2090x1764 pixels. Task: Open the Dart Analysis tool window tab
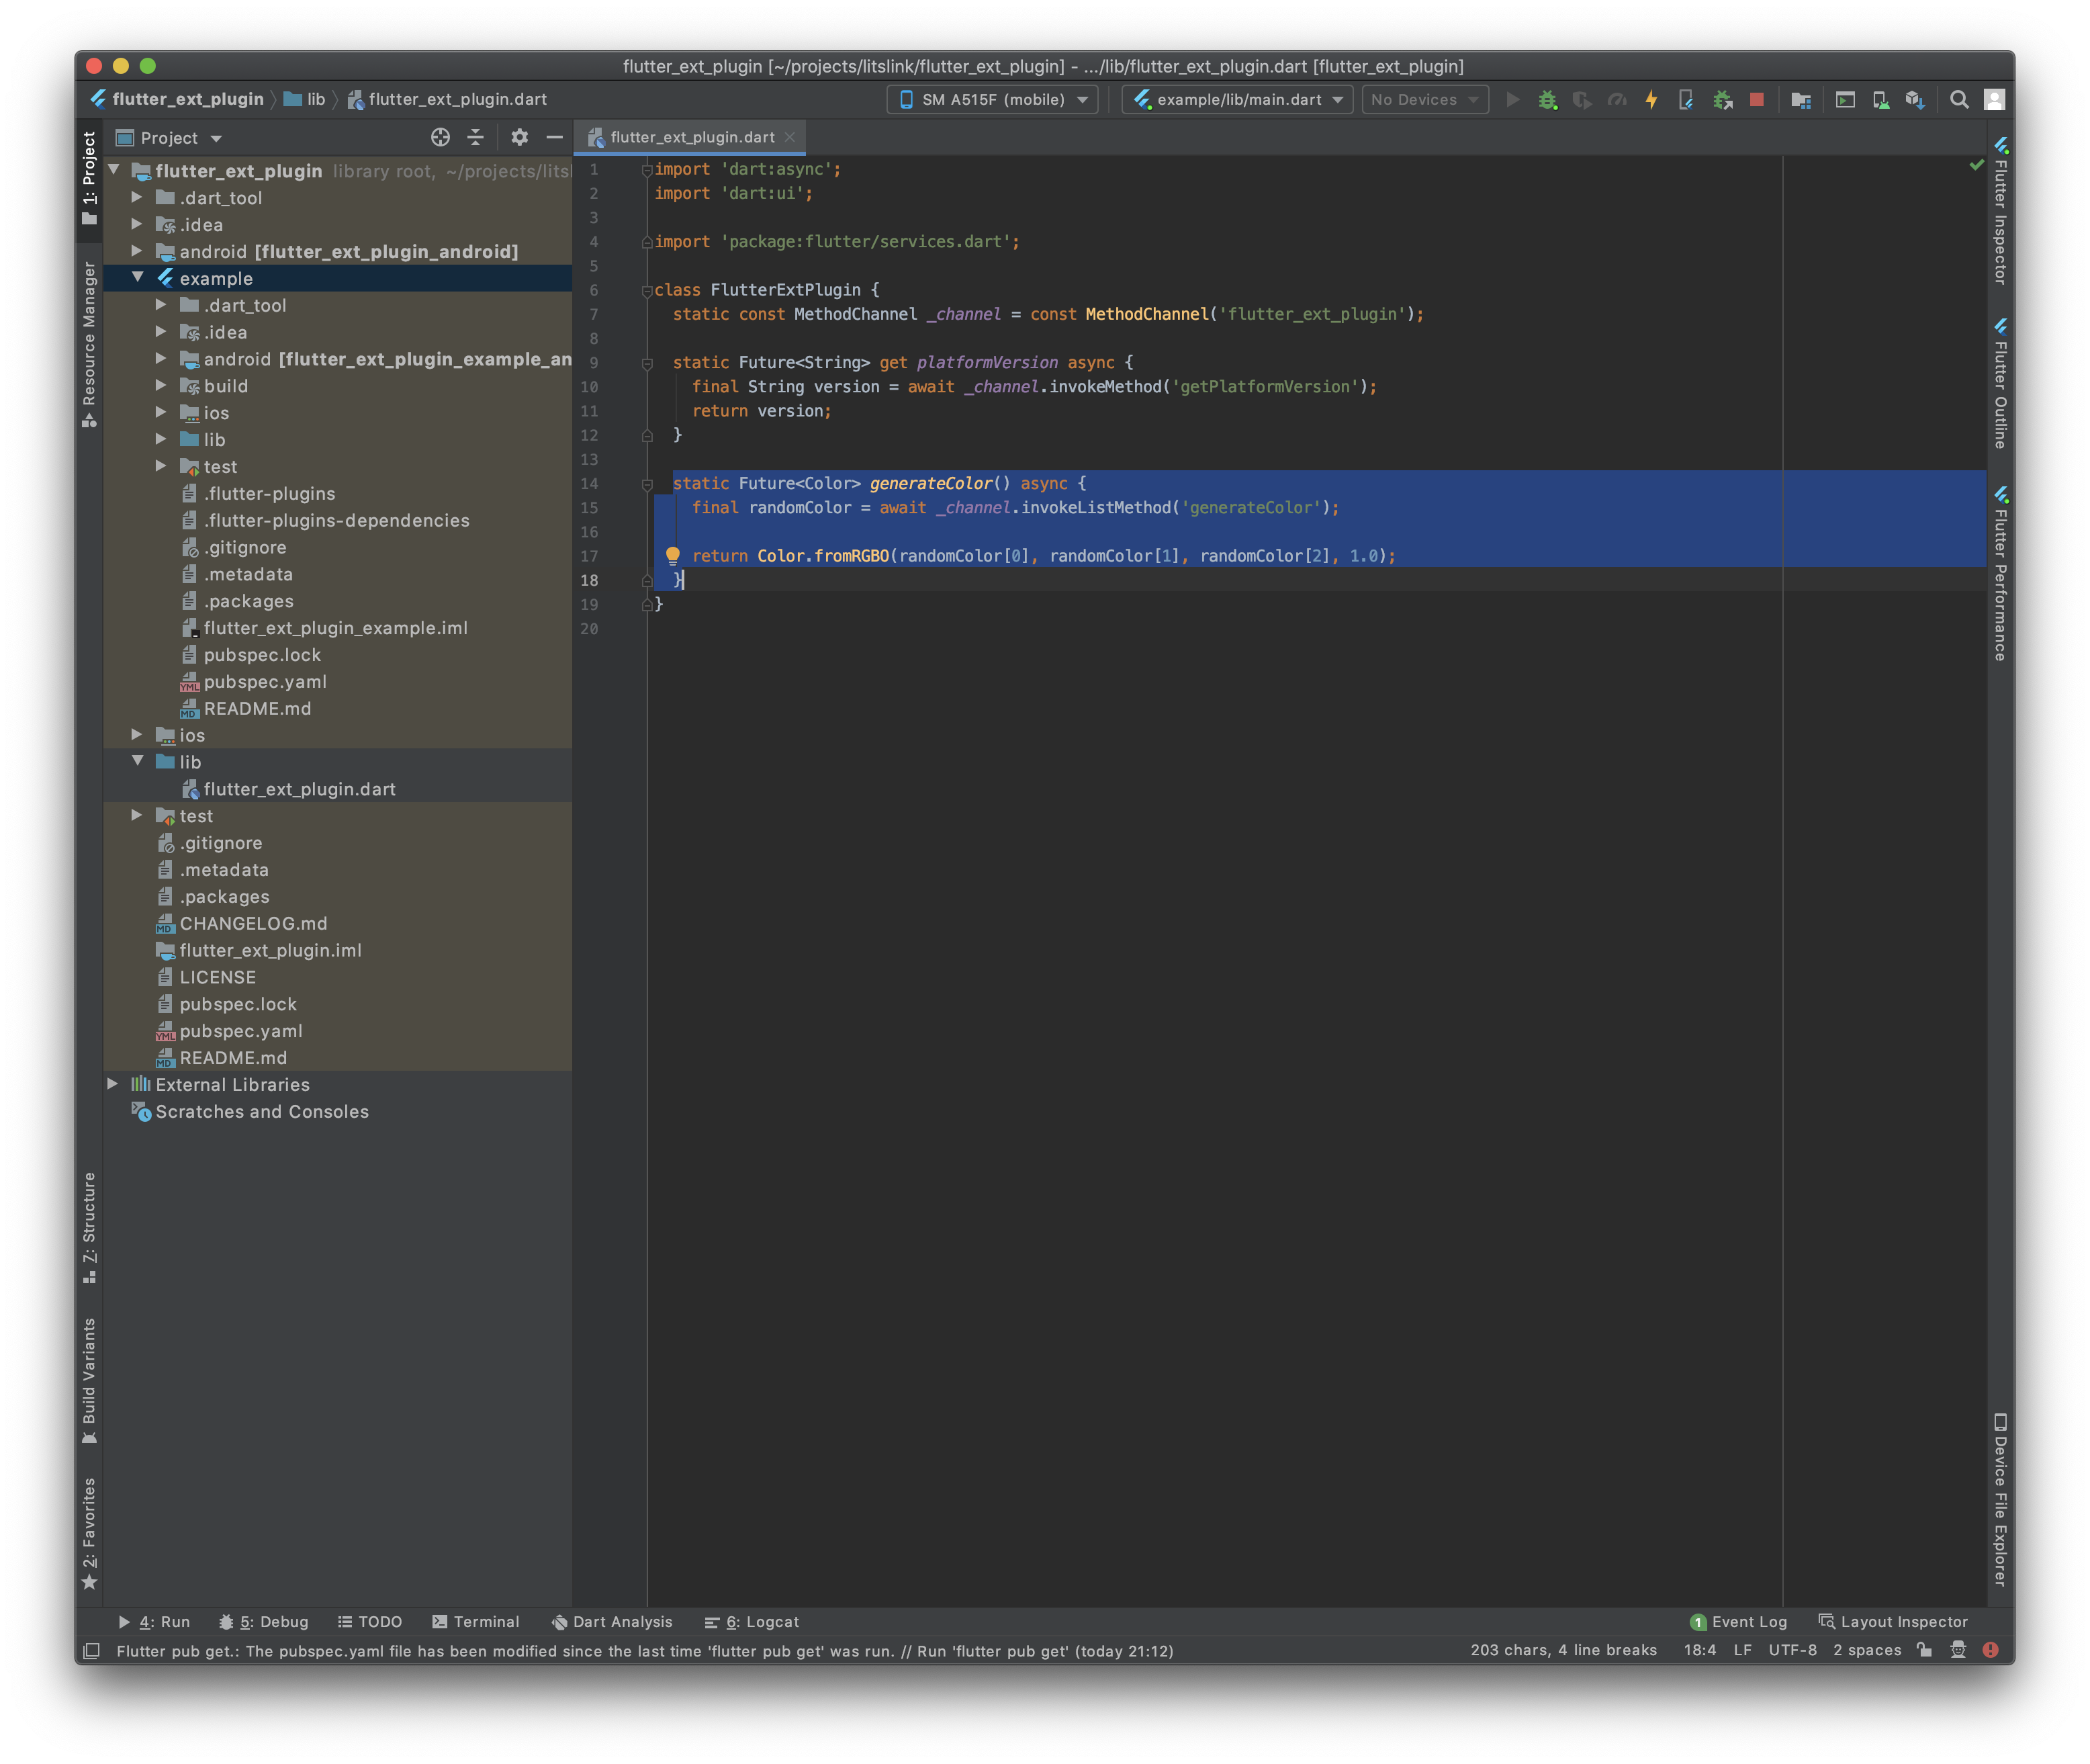[x=612, y=1622]
